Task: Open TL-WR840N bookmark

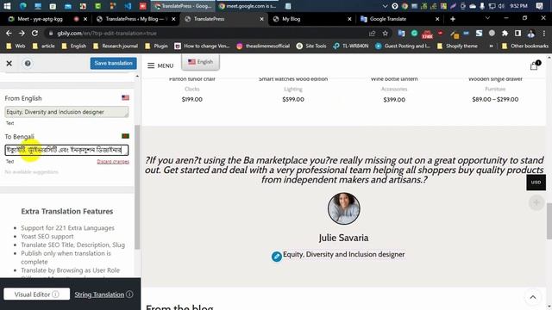Action: pyautogui.click(x=351, y=46)
